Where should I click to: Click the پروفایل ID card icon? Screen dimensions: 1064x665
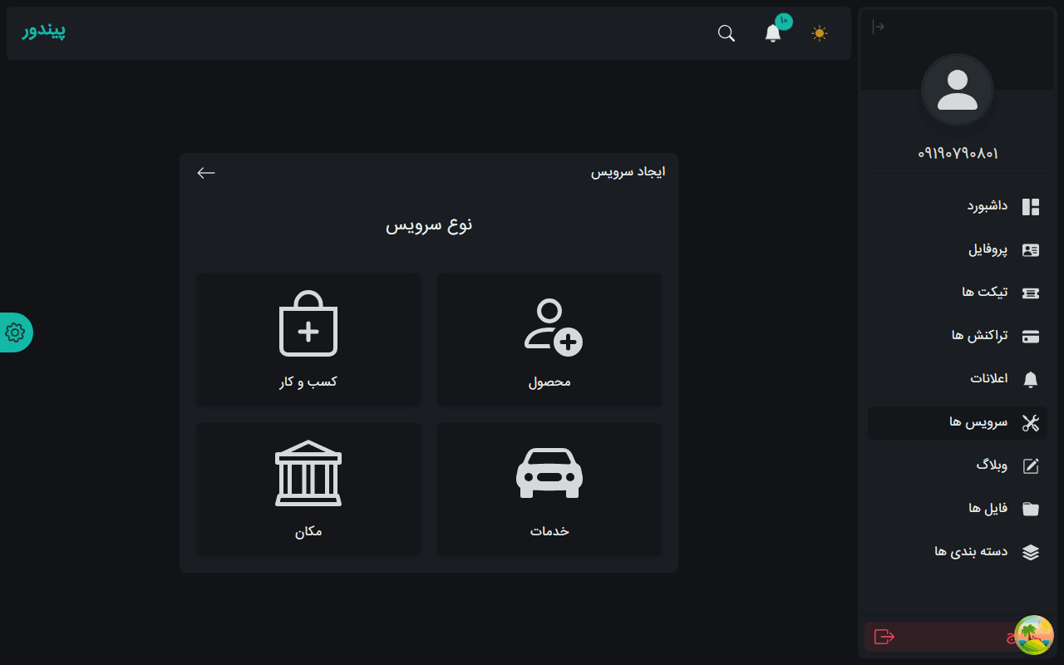tap(1031, 250)
